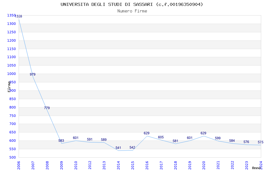Select the data label 542

132,148
